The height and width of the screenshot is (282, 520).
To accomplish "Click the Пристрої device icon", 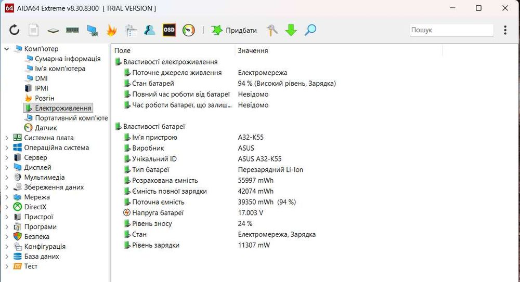I will point(18,217).
